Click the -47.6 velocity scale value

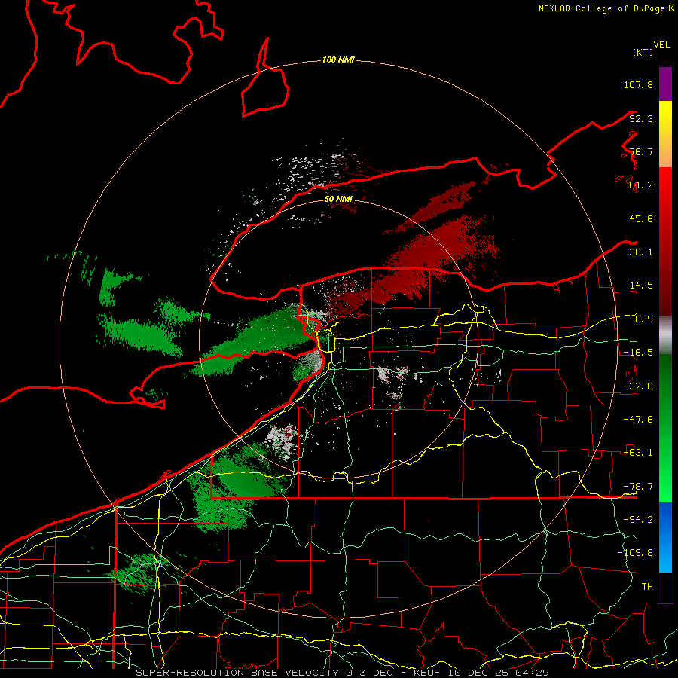tap(638, 420)
